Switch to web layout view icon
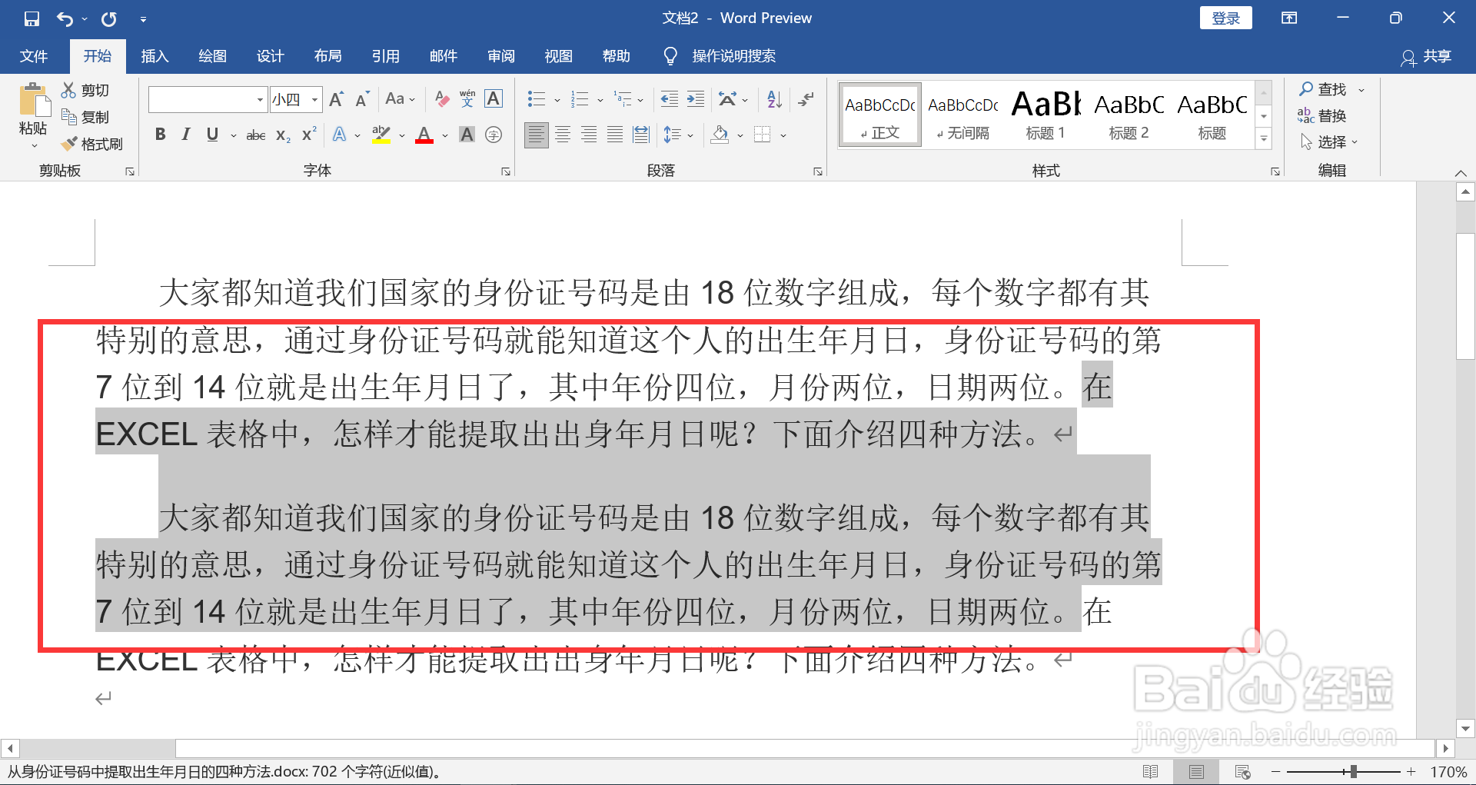1476x785 pixels. (x=1243, y=772)
